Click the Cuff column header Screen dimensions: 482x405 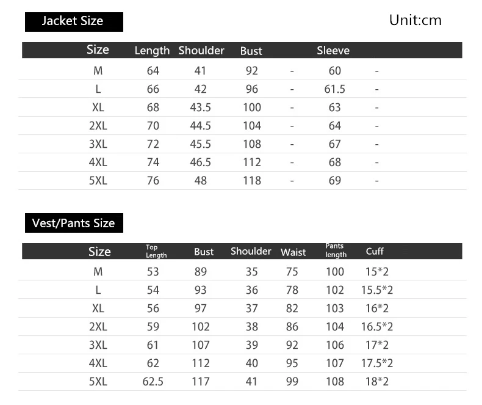click(x=375, y=251)
